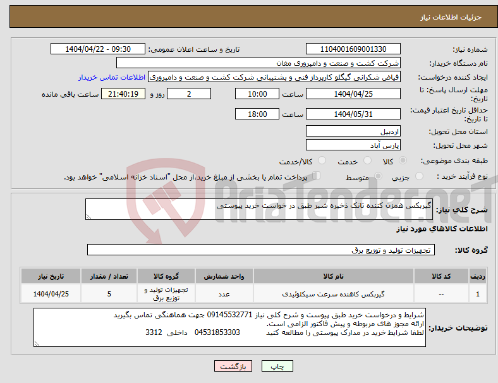Click the تعداد / مقدار column header
This screenshot has height=383, width=498.
[x=109, y=276]
